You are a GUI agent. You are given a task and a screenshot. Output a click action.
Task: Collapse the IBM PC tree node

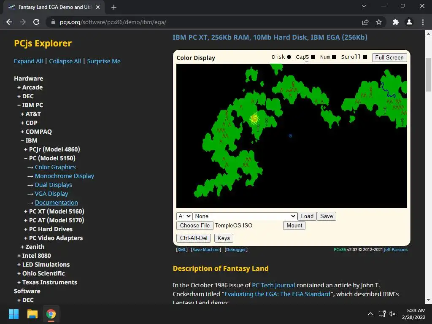coord(30,105)
